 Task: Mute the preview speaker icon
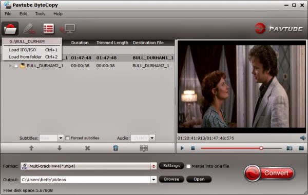(x=303, y=138)
